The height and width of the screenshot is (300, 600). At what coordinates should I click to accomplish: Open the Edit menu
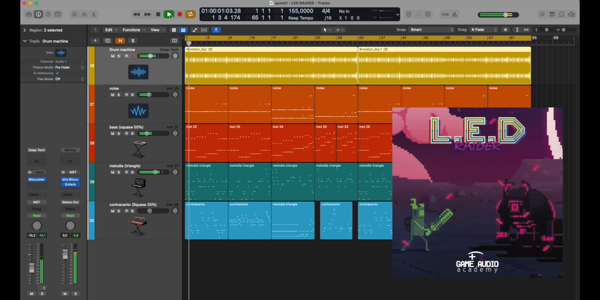click(x=111, y=30)
